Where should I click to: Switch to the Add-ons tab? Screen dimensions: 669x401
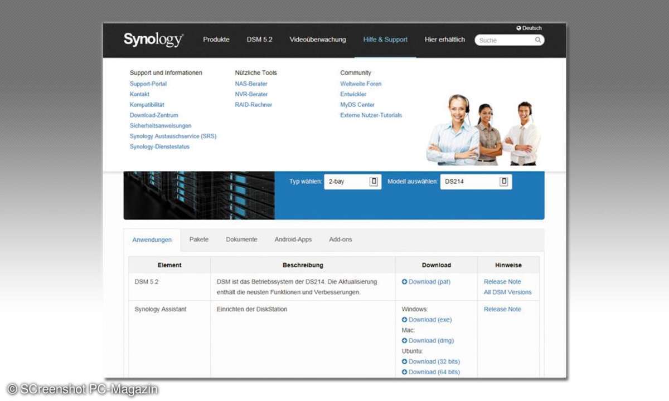tap(341, 239)
